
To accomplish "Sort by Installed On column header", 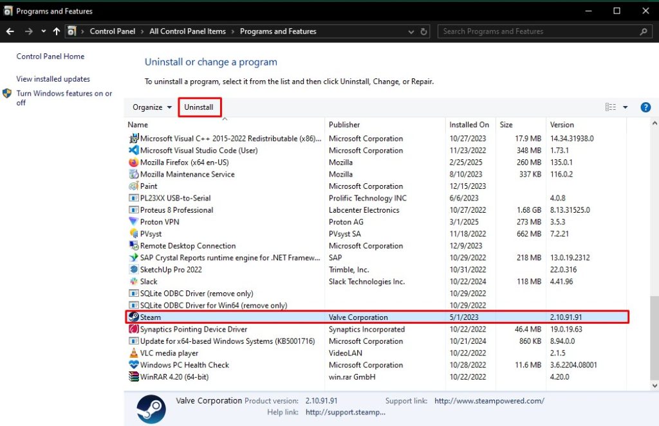I will click(470, 125).
